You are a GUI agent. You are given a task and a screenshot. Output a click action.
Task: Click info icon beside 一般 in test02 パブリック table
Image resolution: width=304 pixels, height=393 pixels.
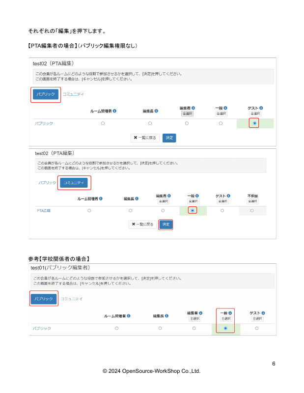225,108
